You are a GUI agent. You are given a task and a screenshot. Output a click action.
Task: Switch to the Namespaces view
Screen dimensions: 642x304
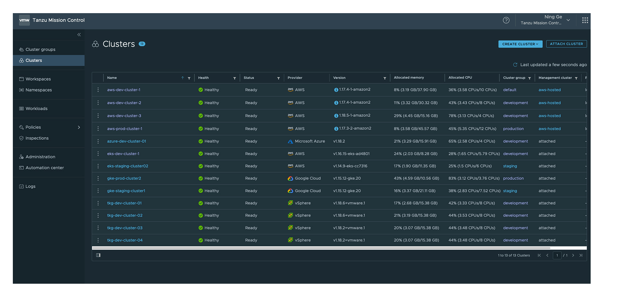click(x=39, y=90)
